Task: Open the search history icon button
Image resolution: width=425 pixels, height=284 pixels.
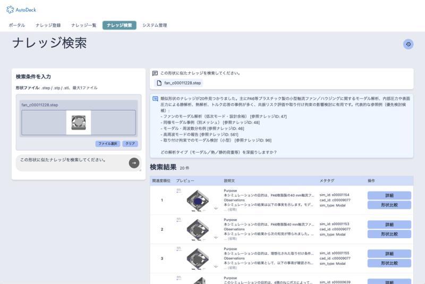Action: (x=408, y=44)
